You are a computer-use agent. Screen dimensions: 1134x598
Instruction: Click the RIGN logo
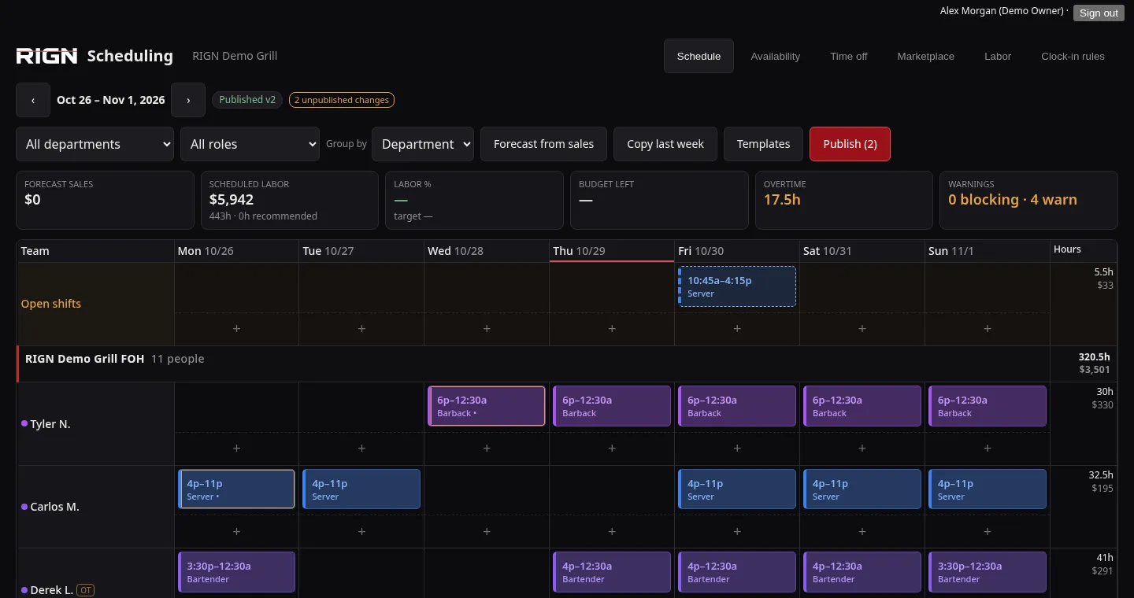[x=47, y=56]
